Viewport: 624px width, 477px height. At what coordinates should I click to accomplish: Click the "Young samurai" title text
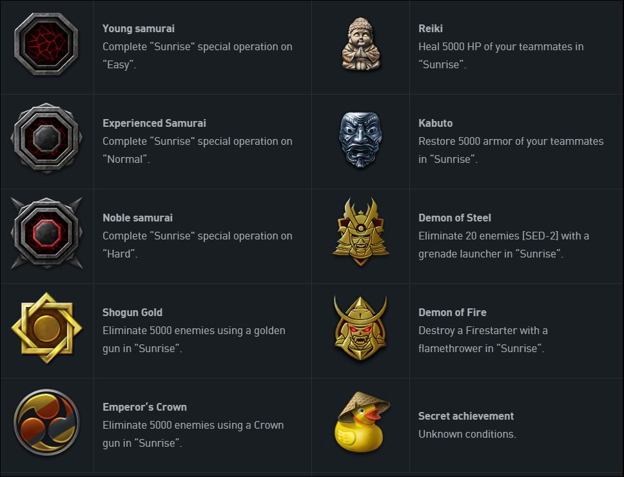point(139,28)
